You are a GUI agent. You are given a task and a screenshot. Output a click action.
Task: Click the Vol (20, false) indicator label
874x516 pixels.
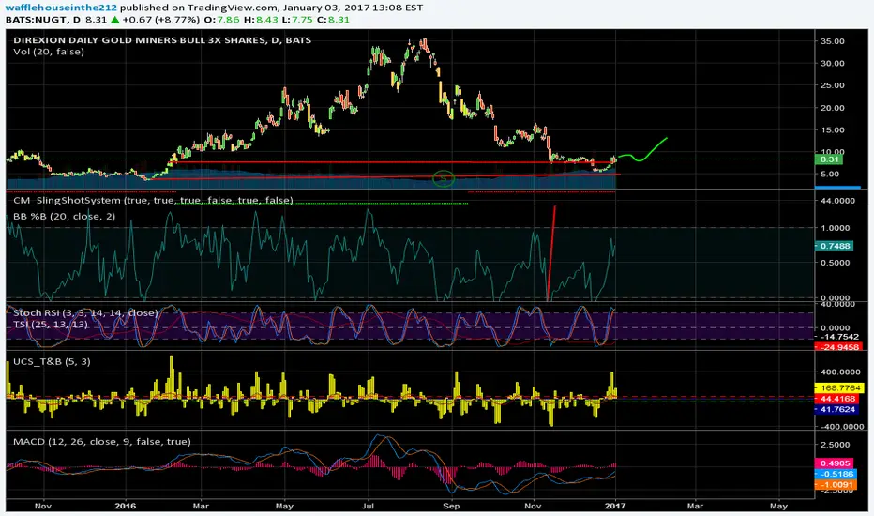point(49,52)
